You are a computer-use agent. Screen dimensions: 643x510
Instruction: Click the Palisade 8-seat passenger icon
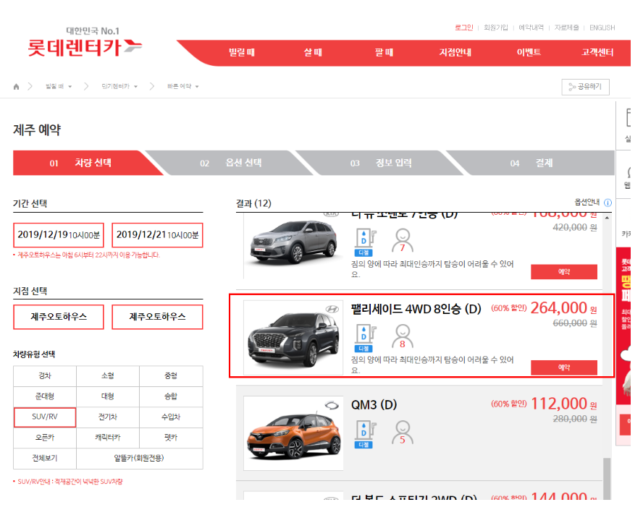[403, 336]
